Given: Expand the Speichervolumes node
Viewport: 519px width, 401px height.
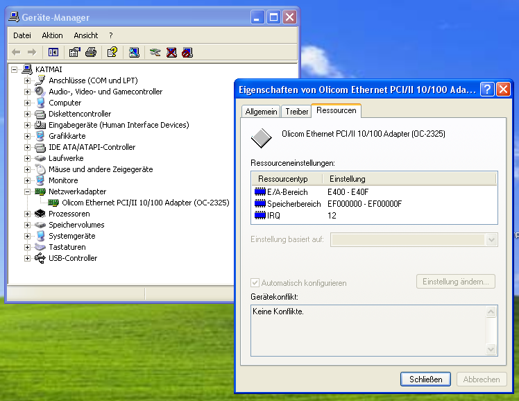Looking at the screenshot, I should point(28,225).
